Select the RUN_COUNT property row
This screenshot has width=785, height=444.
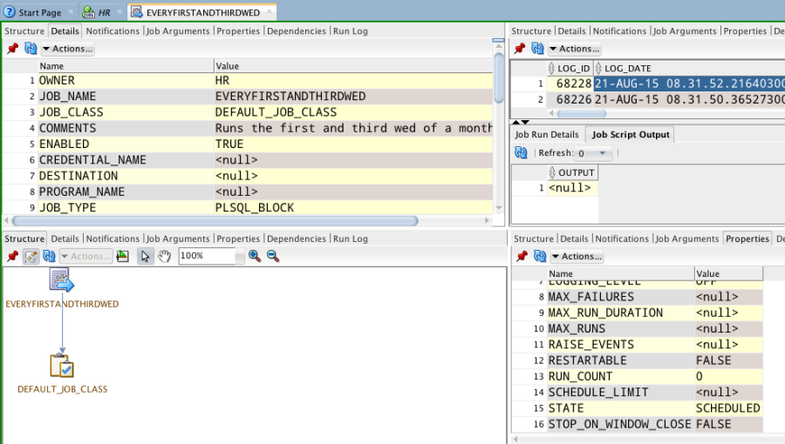point(638,377)
